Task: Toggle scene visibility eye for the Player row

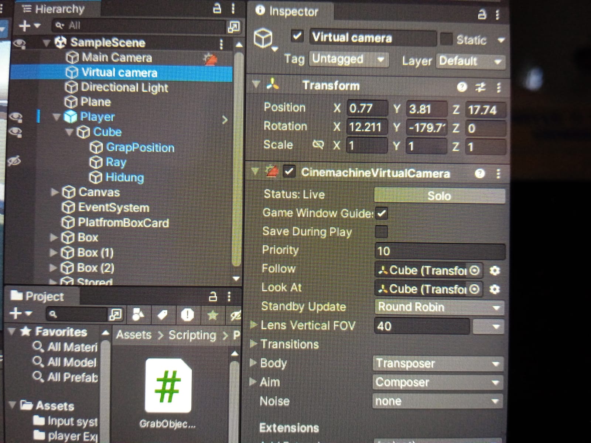Action: point(15,117)
